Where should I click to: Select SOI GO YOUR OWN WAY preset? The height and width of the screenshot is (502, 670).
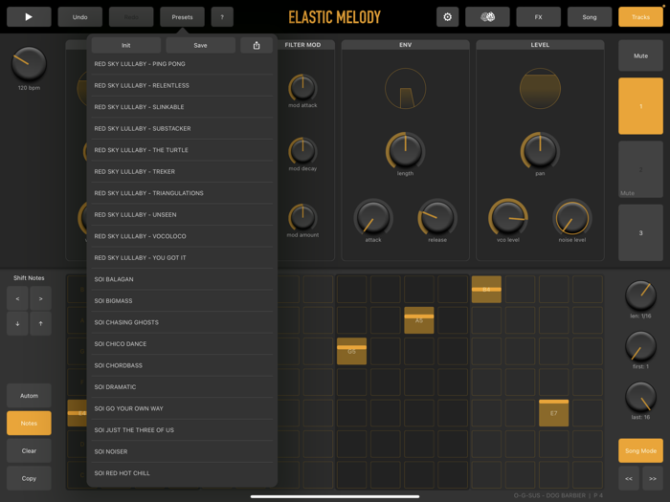[182, 409]
